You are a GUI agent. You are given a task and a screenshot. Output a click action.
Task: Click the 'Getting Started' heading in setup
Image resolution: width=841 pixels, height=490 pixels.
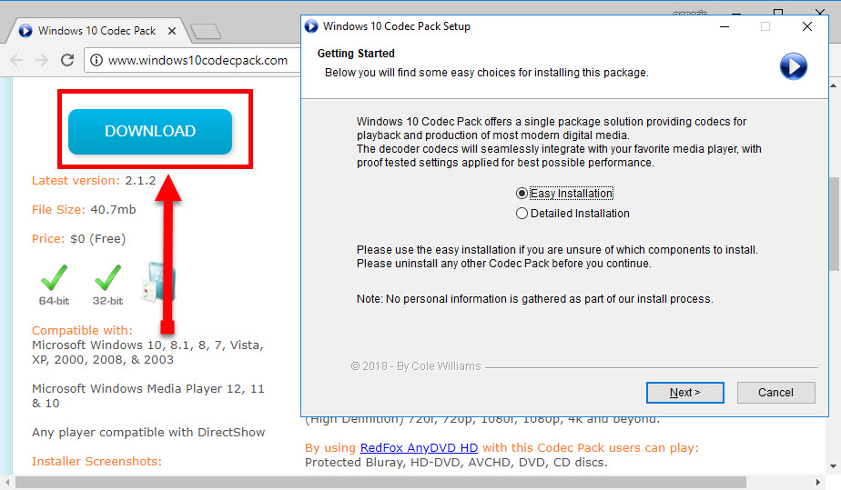pos(356,54)
